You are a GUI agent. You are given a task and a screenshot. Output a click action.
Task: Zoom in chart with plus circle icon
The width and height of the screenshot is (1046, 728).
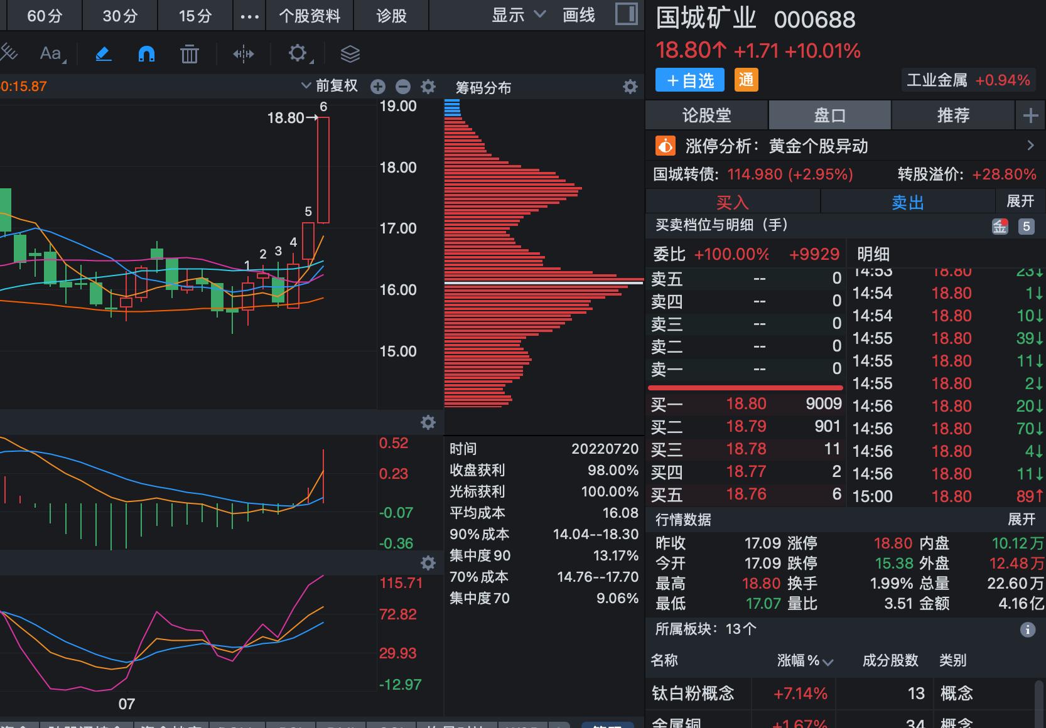(x=378, y=87)
